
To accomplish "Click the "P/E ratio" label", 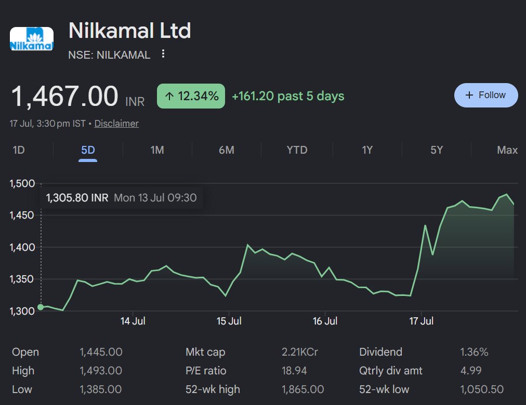I will [x=206, y=371].
